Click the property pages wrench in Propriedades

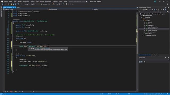click(144, 62)
